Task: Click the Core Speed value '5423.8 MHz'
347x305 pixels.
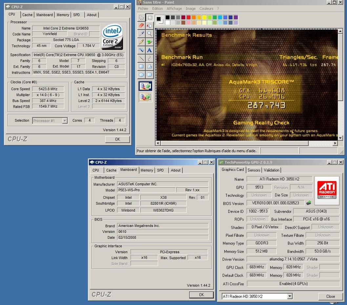Action: point(48,89)
